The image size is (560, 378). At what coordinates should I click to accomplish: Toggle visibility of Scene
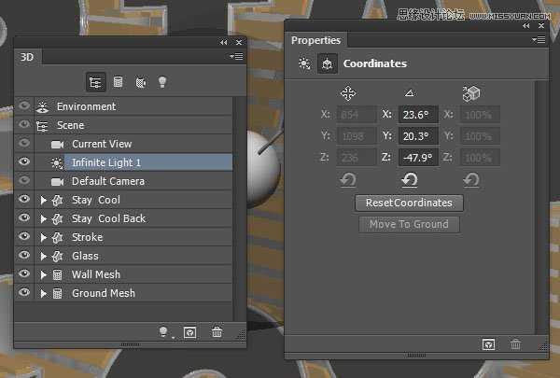tap(24, 124)
